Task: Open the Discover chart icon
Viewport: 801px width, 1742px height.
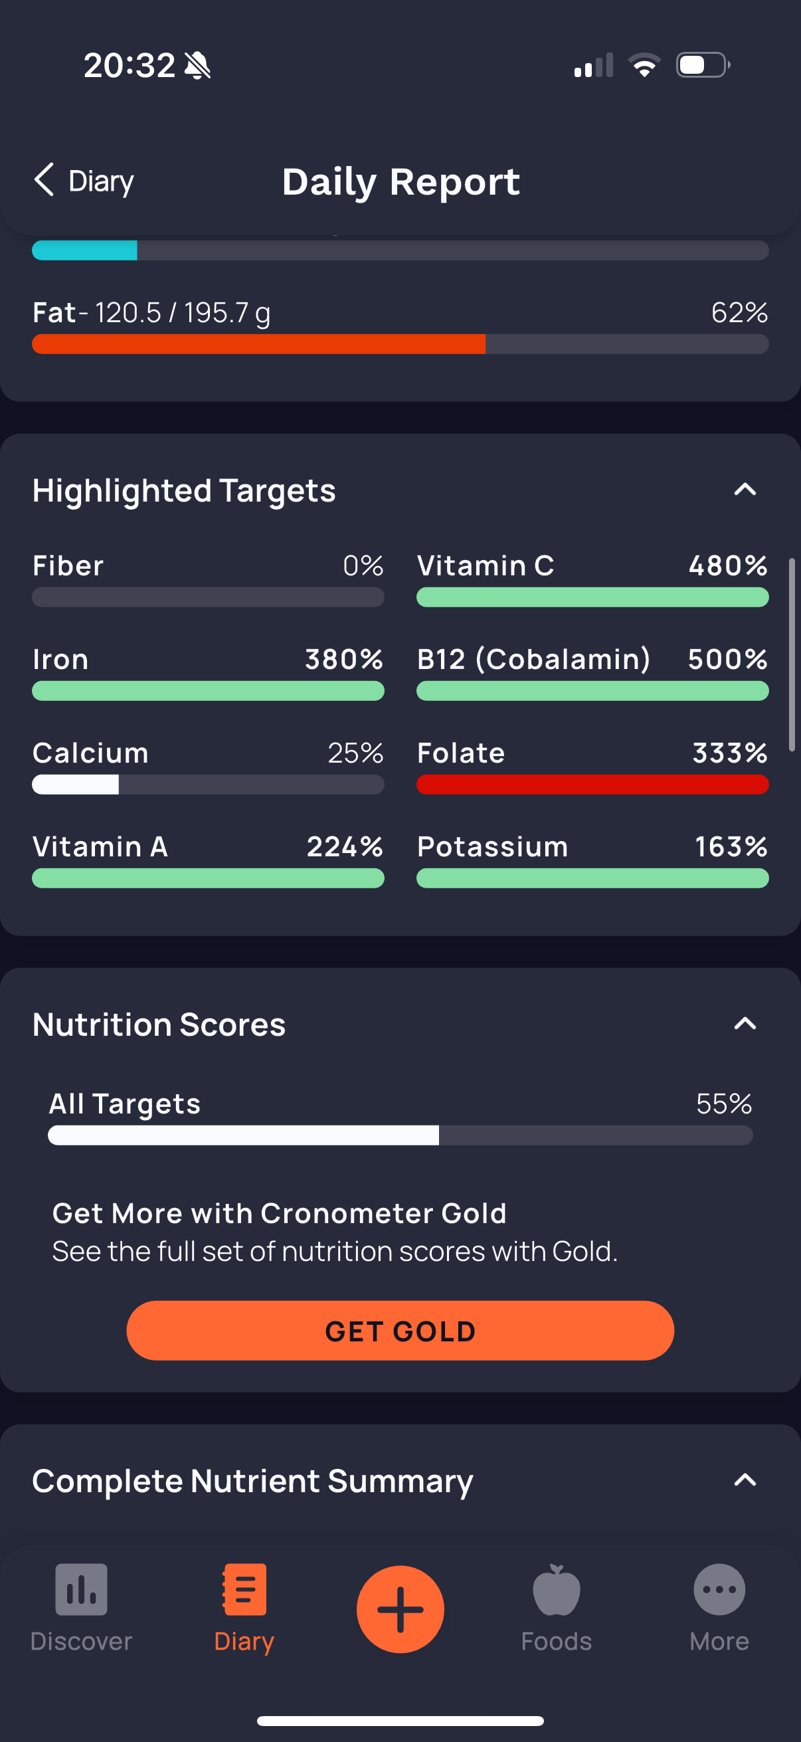Action: [81, 1589]
